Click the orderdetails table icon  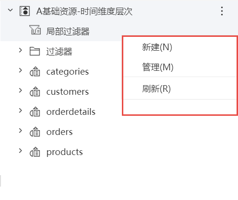35,112
